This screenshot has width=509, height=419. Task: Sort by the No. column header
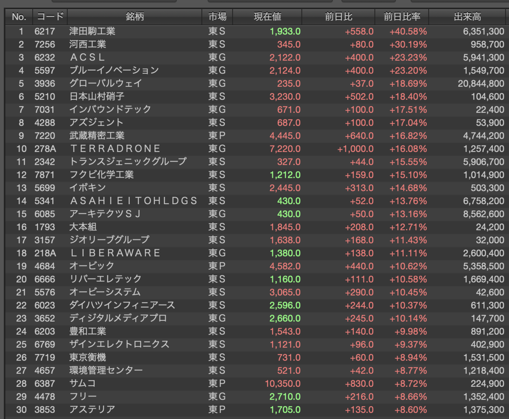[x=19, y=17]
